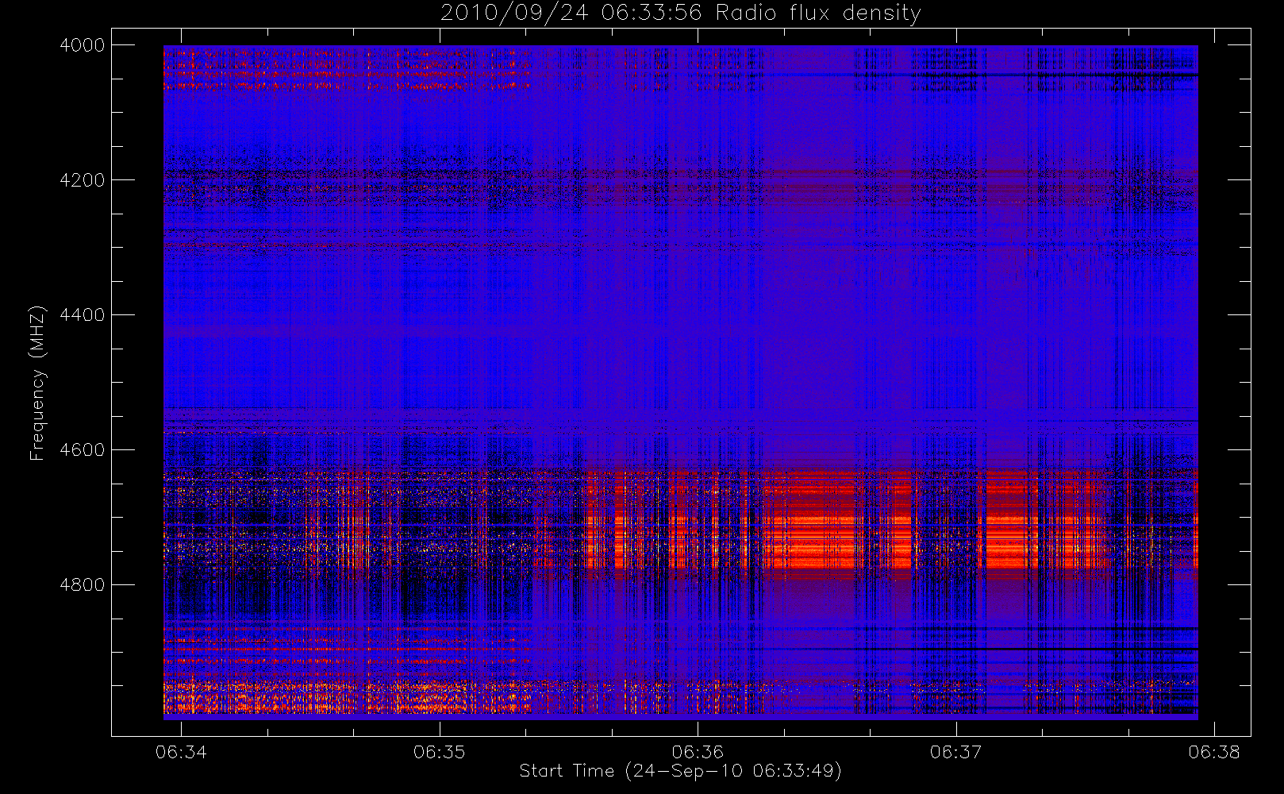Viewport: 1284px width, 794px height.
Task: Select the 4400 frequency tick label
Action: click(82, 315)
